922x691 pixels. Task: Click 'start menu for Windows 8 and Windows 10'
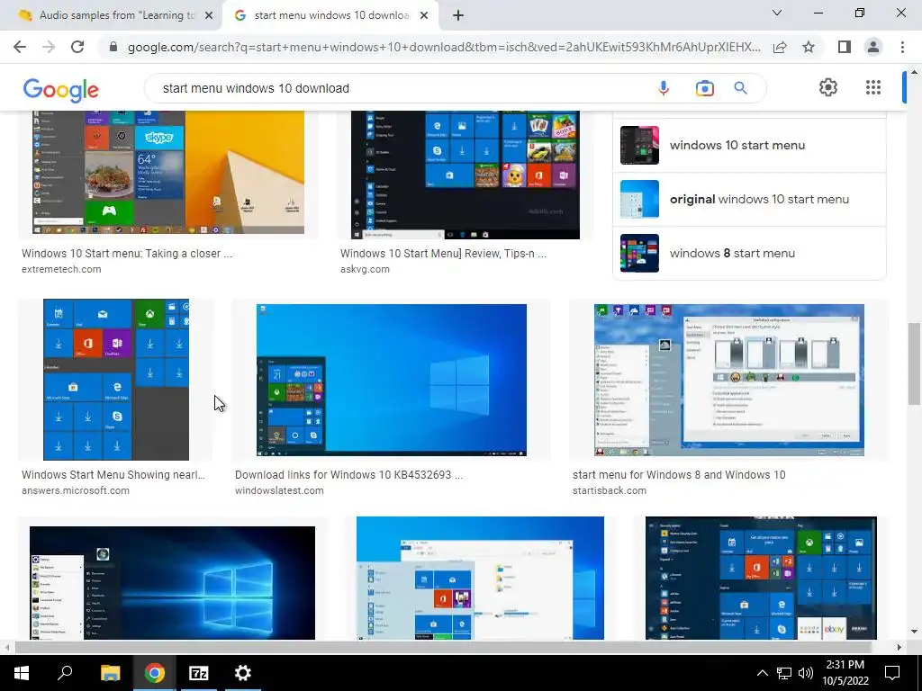[x=679, y=475]
